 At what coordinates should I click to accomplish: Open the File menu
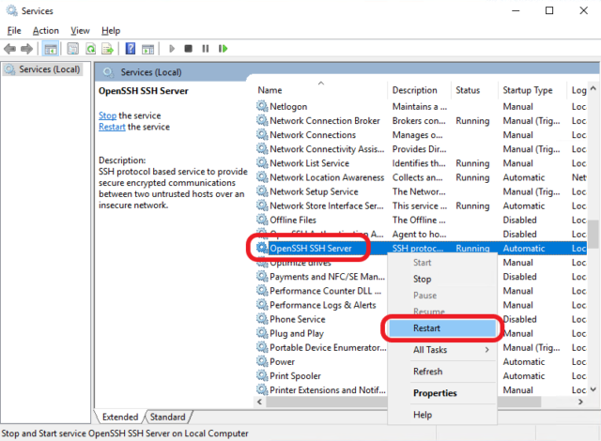pyautogui.click(x=14, y=31)
